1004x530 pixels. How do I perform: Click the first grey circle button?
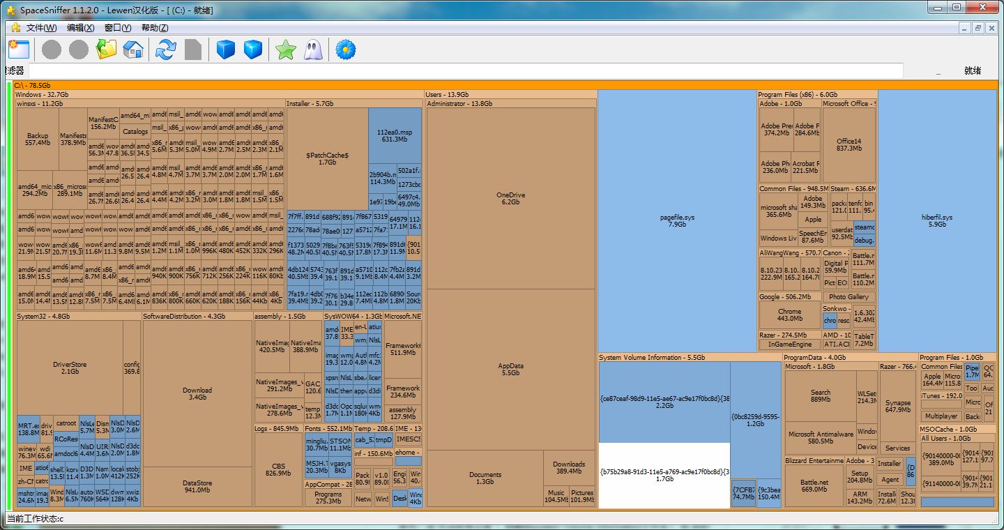tap(52, 50)
